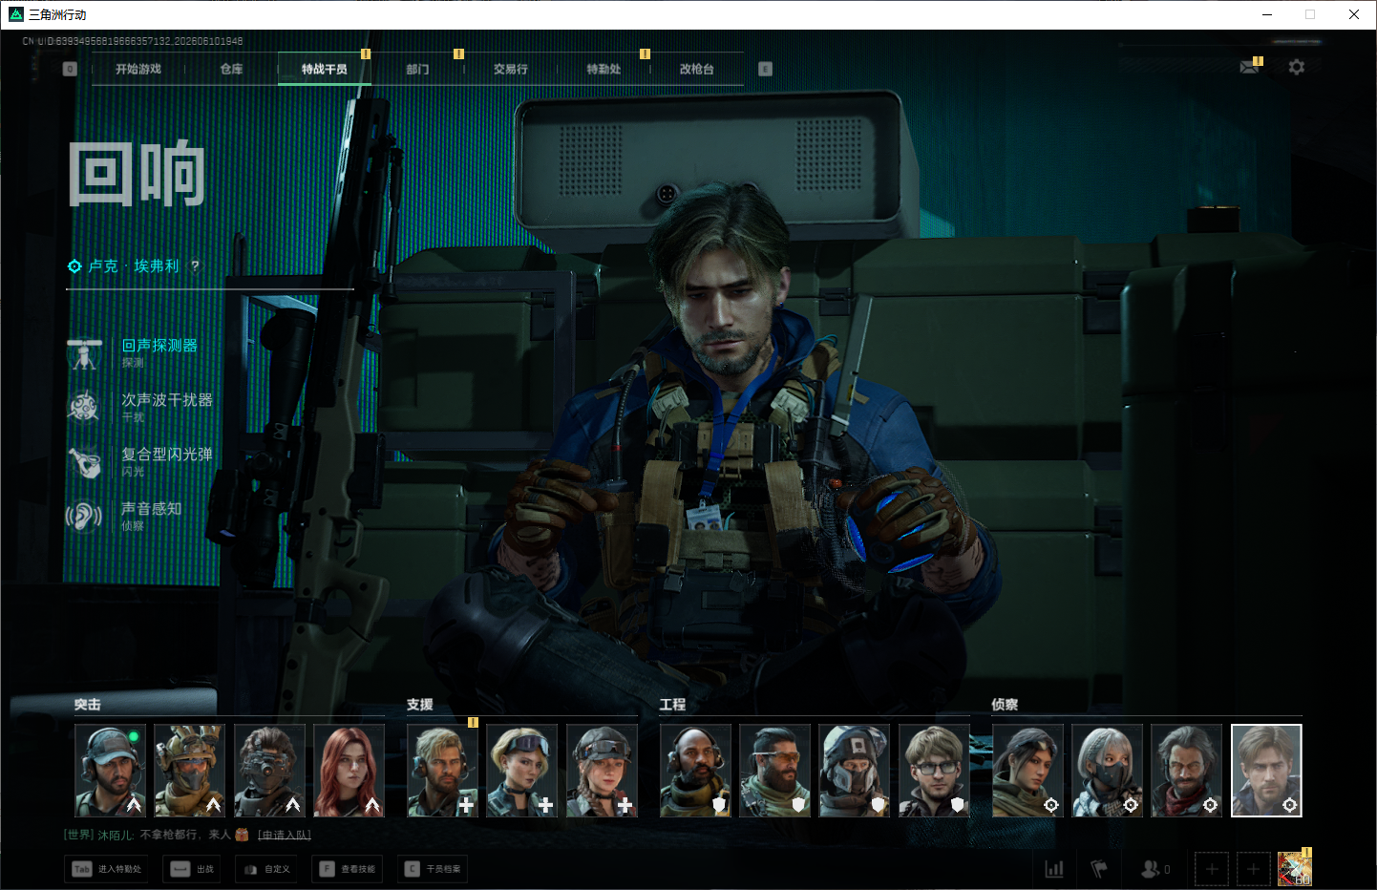Open the 交易行 tab
Viewport: 1377px width, 890px height.
(511, 69)
